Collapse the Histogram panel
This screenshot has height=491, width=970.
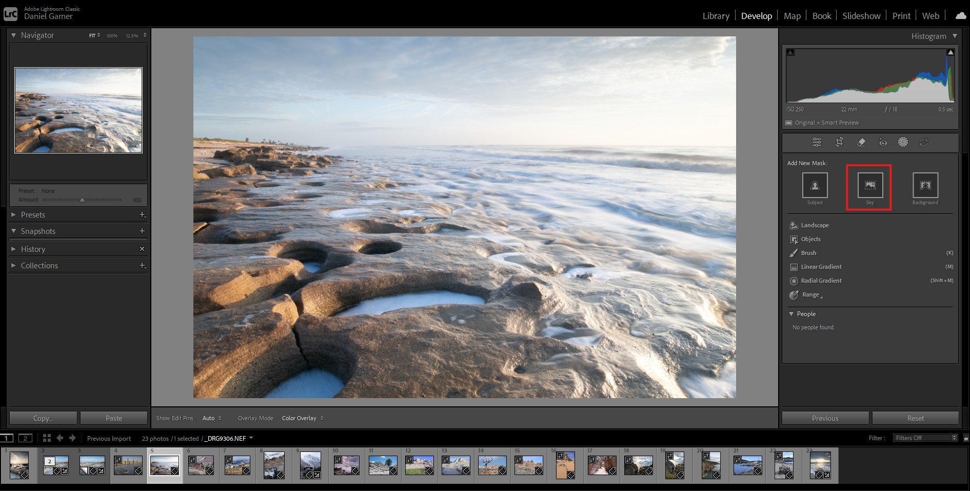point(955,36)
